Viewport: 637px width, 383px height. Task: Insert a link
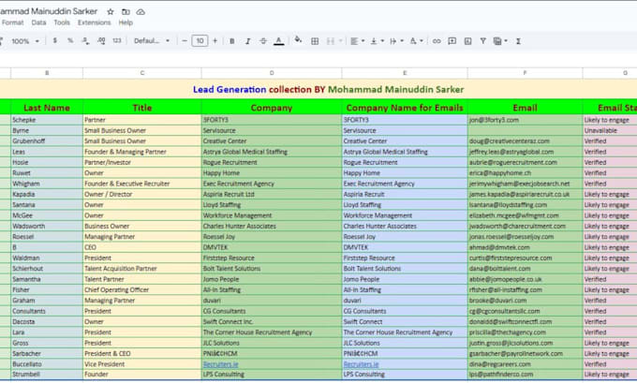pos(437,41)
